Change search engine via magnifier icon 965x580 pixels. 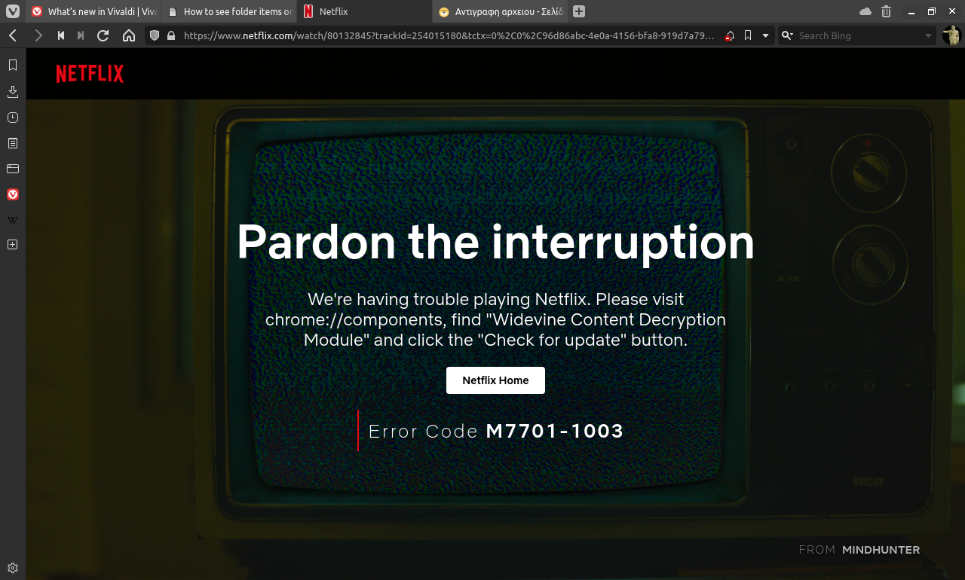(787, 35)
